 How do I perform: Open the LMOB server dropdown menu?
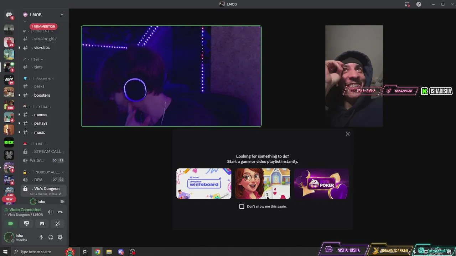(x=62, y=15)
